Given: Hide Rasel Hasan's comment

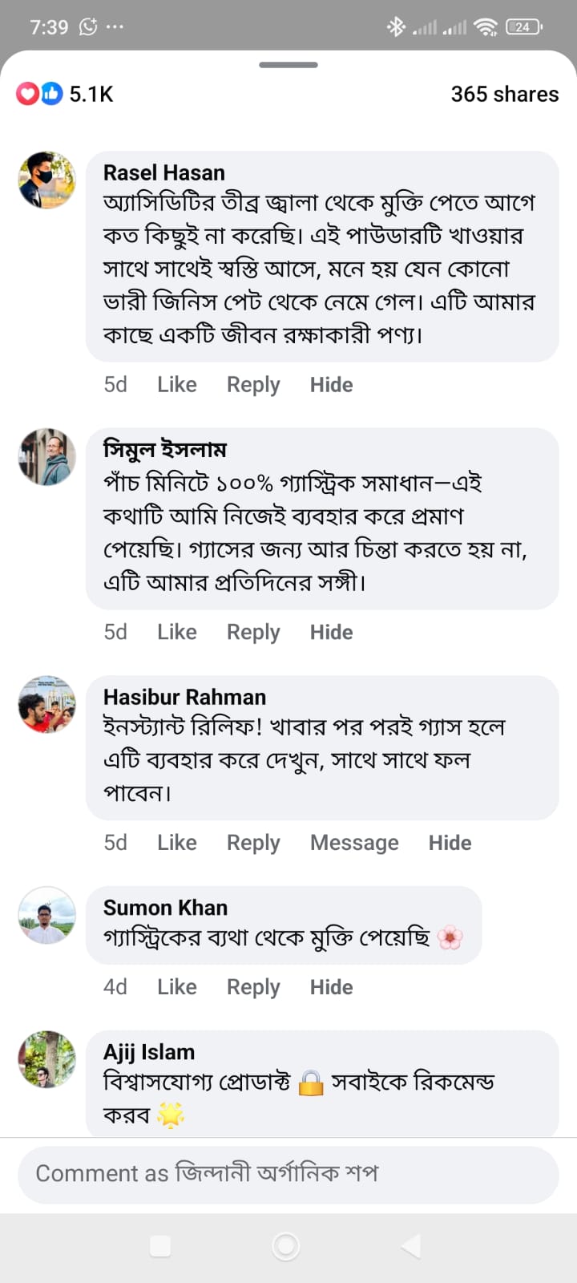Looking at the screenshot, I should point(331,385).
